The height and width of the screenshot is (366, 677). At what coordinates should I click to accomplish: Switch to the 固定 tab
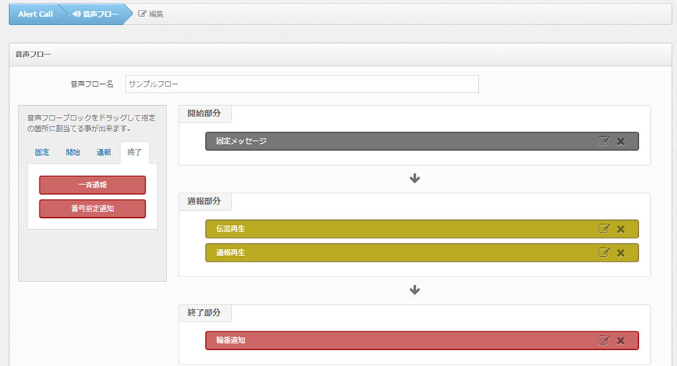point(42,152)
